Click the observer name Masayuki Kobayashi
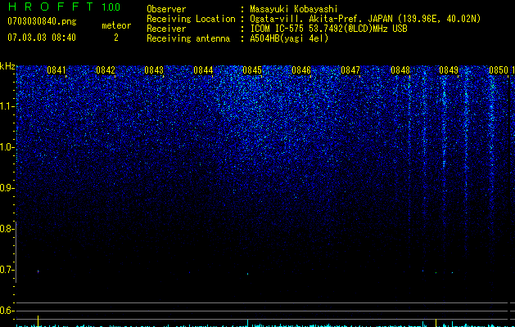Screen dimensions: 515x327 pos(294,9)
